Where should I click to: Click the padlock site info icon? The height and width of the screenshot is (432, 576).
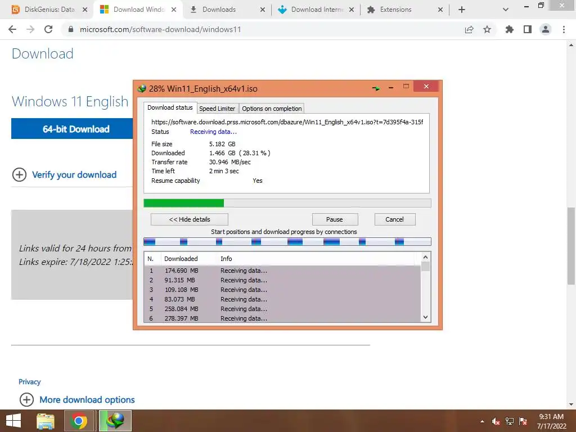click(71, 29)
